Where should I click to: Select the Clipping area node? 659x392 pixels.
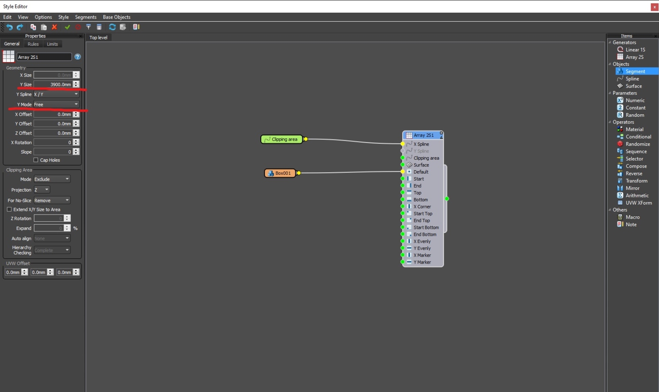click(282, 139)
